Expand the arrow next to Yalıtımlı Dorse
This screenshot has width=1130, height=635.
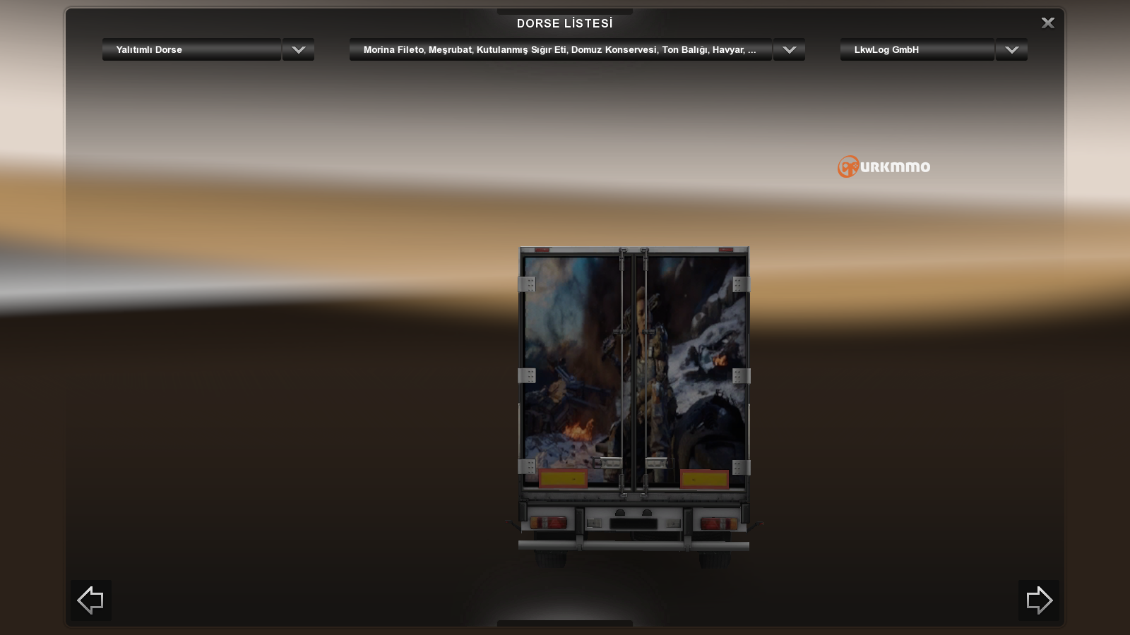pos(298,49)
